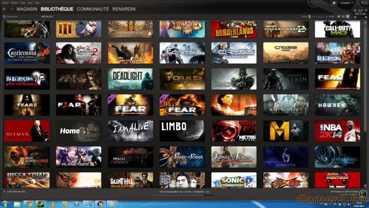Select the Sonic Generations tile
This screenshot has height=208, width=369.
234,180
